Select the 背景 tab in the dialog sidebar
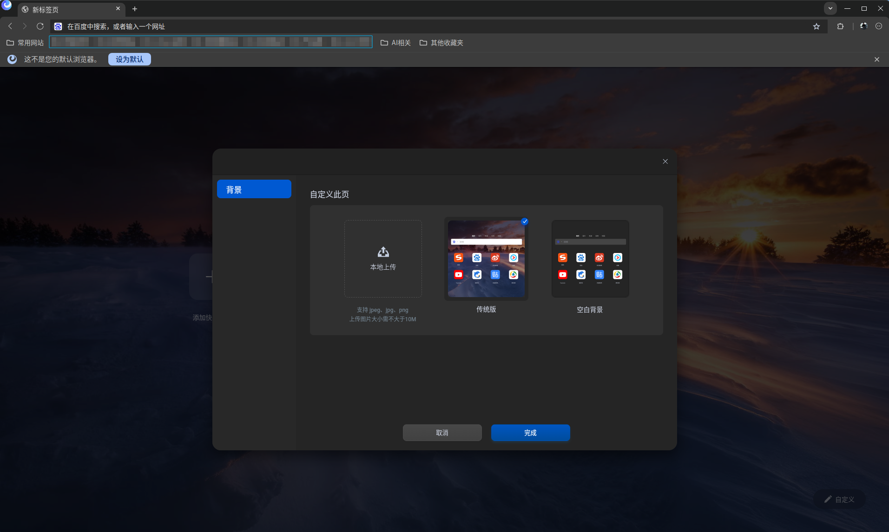Viewport: 889px width, 532px height. click(x=254, y=189)
